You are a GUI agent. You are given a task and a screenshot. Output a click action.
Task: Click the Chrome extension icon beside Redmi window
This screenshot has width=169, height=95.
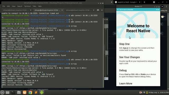pos(162,7)
